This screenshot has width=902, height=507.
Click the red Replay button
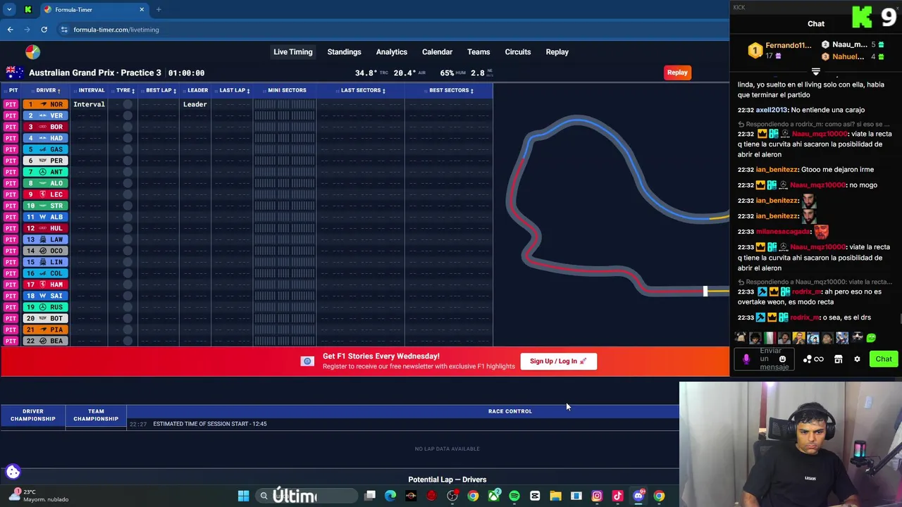(677, 73)
